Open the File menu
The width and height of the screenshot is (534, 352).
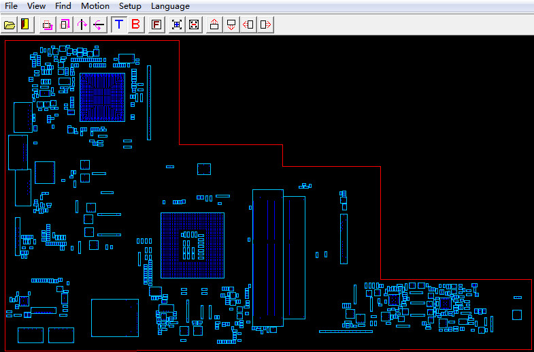point(12,6)
